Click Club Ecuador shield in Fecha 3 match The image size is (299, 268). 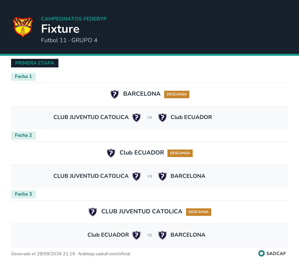136,235
